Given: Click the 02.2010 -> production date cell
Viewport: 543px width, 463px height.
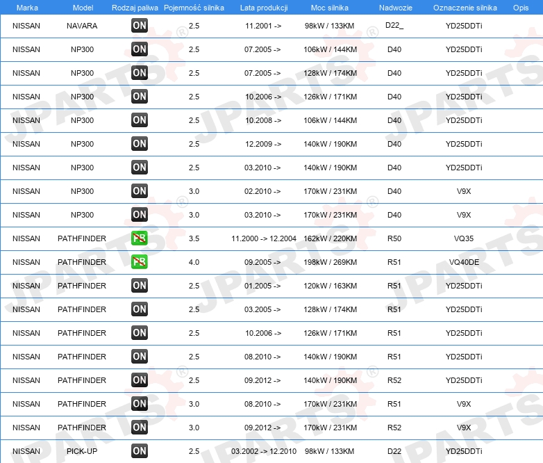Looking at the screenshot, I should tap(262, 191).
